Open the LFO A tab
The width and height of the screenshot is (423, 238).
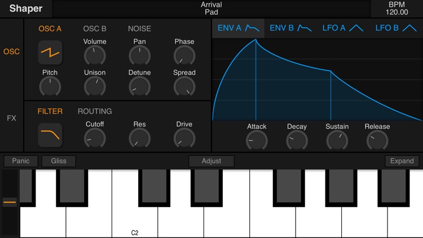343,28
